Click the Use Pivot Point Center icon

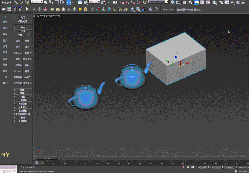(x=103, y=2)
